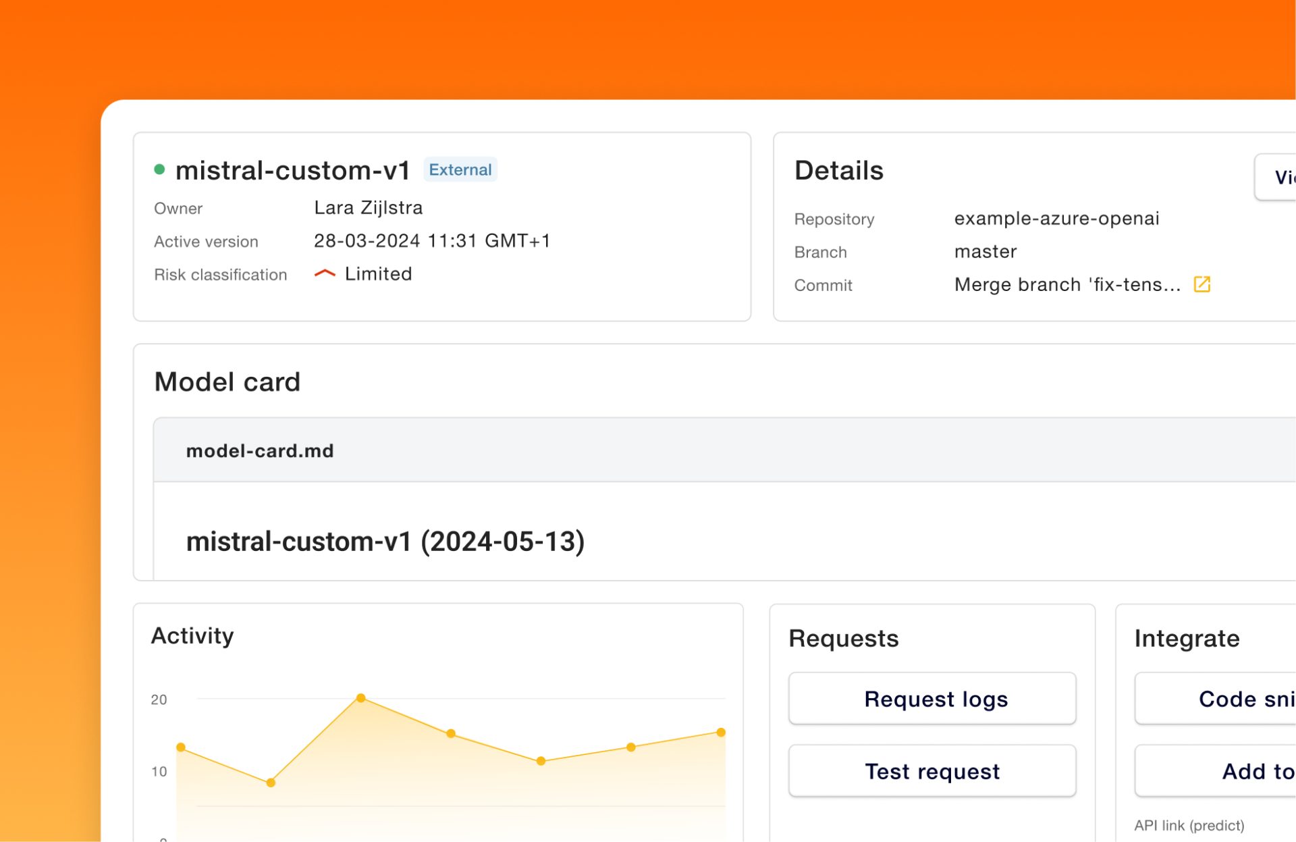1296x842 pixels.
Task: Click owner name Lara Zijlstra
Action: tap(369, 207)
